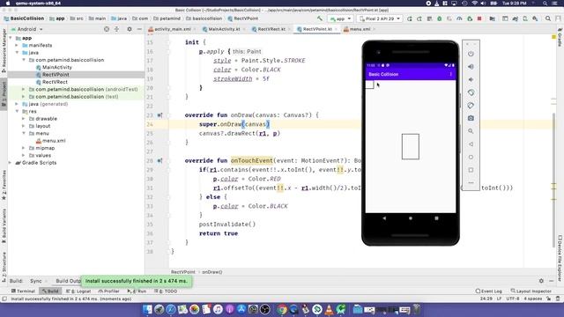This screenshot has width=564, height=317.
Task: Expand the drawable folder
Action: click(x=24, y=119)
